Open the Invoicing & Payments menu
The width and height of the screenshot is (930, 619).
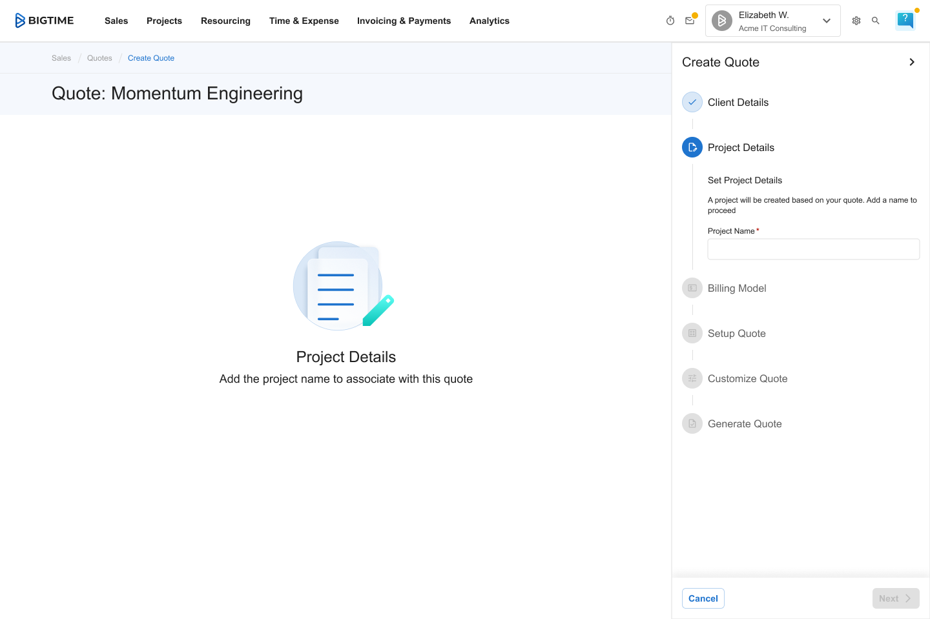click(404, 21)
